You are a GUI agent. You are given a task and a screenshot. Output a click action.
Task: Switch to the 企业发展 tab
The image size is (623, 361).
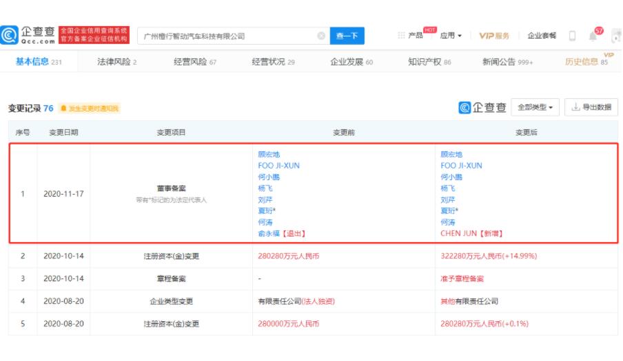(351, 62)
